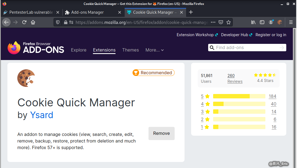Toggle the sidebar view

(262, 22)
